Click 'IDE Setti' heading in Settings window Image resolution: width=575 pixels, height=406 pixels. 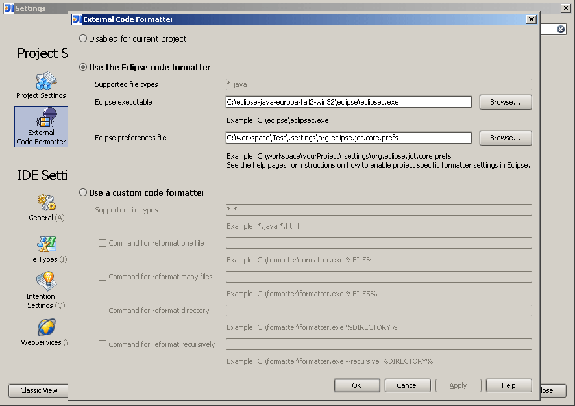coord(43,175)
